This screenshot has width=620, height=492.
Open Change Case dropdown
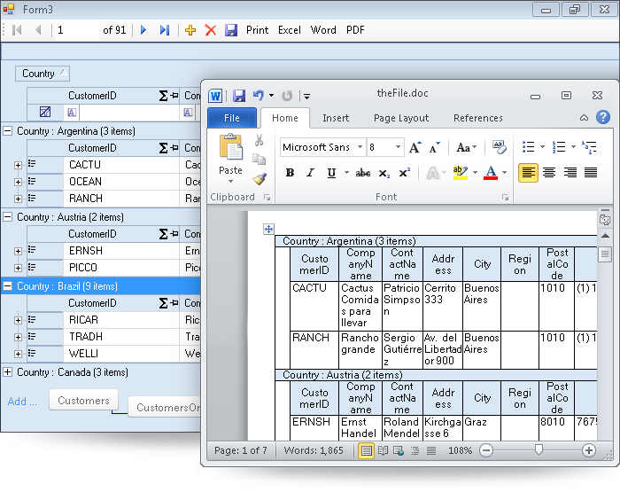[x=467, y=148]
